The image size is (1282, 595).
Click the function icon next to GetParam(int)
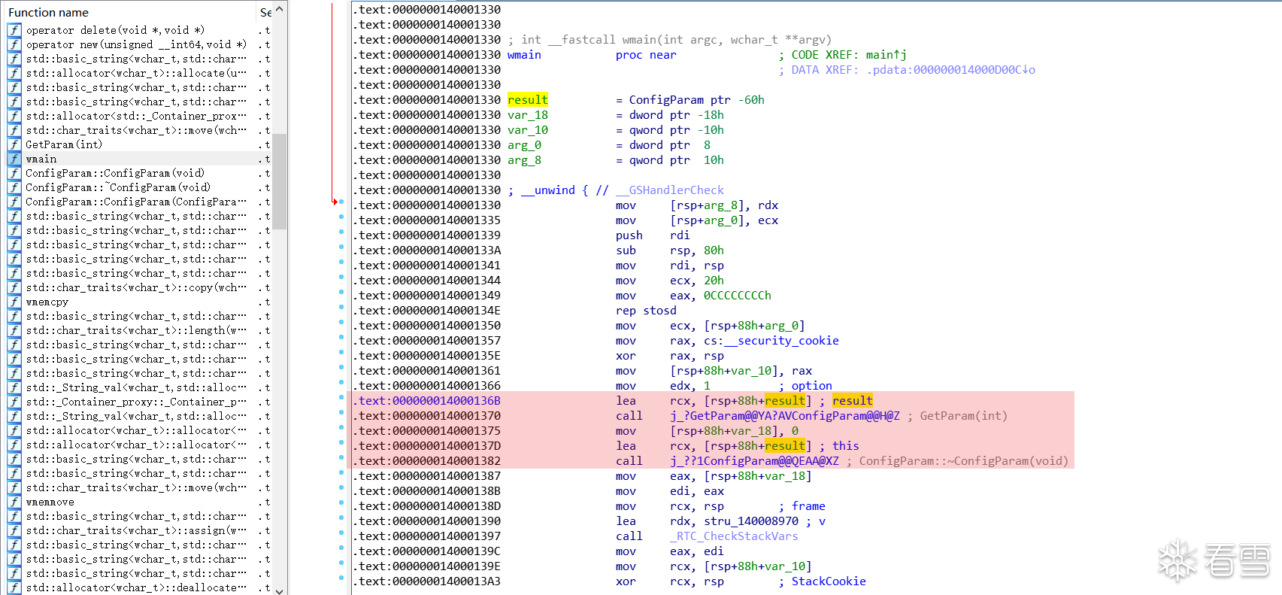[14, 144]
